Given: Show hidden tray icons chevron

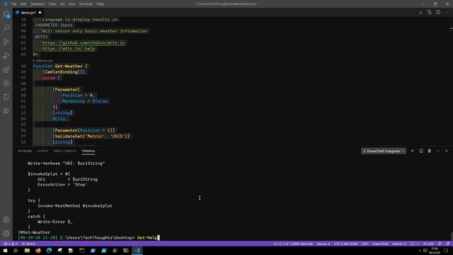Looking at the screenshot, I should 420,251.
